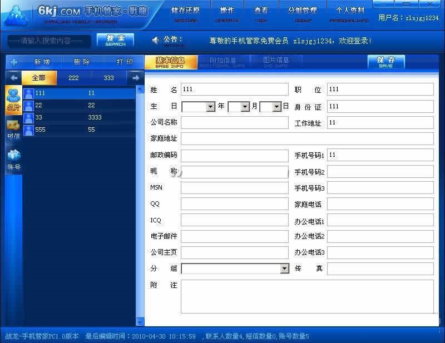Image resolution: width=445 pixels, height=343 pixels.
Task: Click the avatar icon of contact 555
Action: [28, 130]
